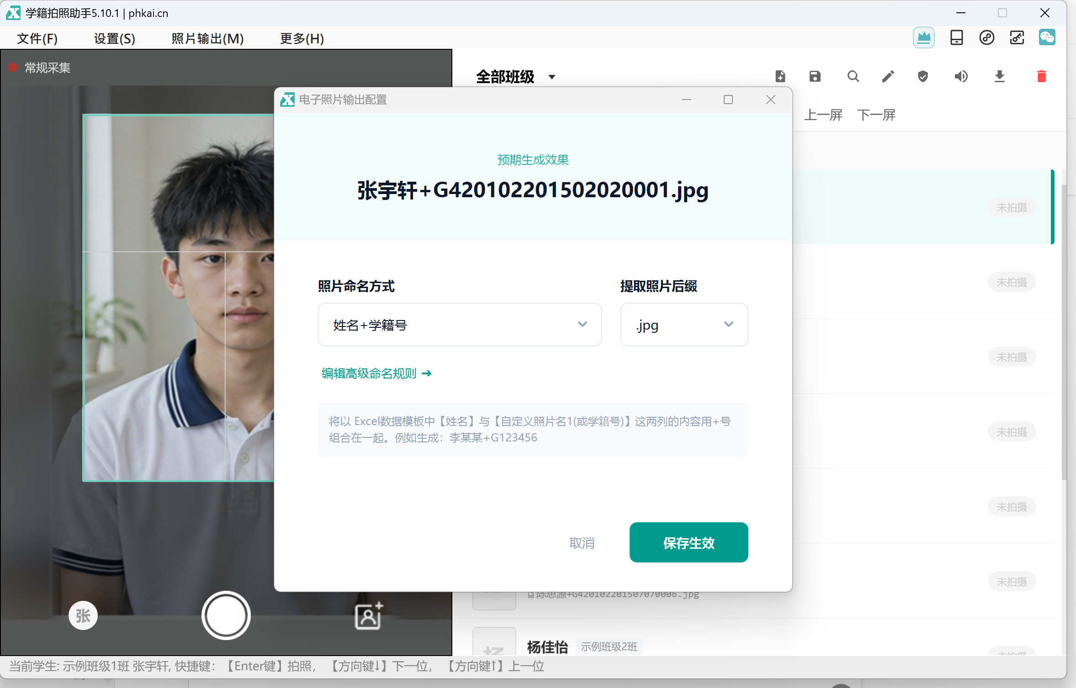Click the 张 avatar circle in camera view

pos(83,616)
